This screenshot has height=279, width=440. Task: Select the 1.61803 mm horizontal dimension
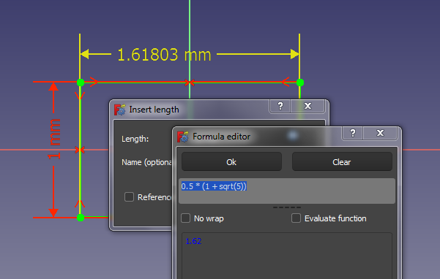pyautogui.click(x=164, y=55)
